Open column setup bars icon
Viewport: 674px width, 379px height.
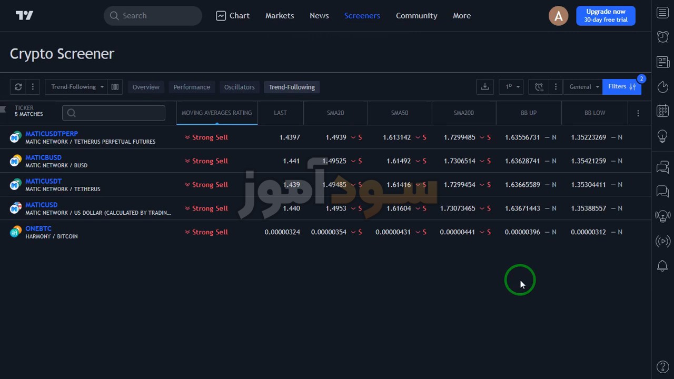[115, 87]
